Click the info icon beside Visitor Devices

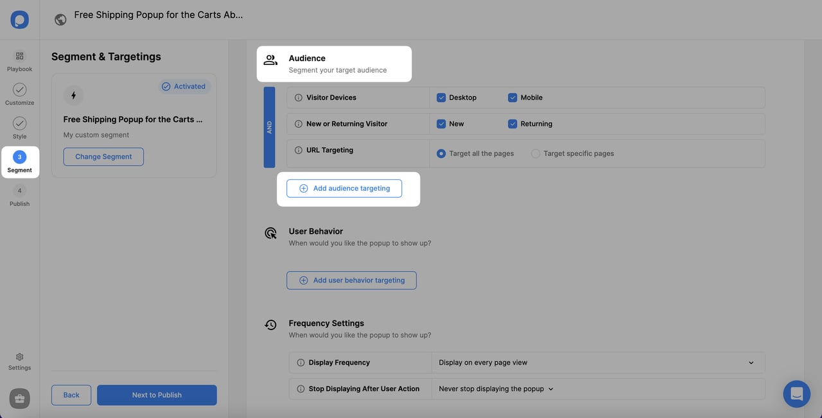coord(298,98)
